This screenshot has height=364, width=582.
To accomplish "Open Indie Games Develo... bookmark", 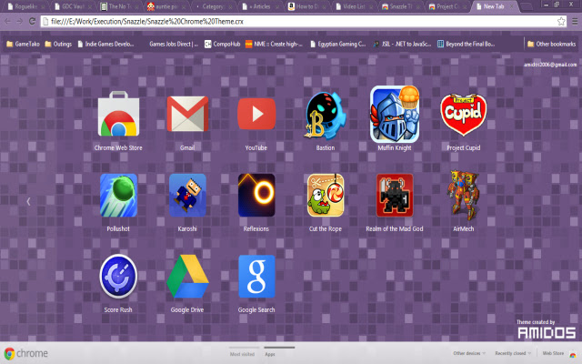I will tap(105, 44).
